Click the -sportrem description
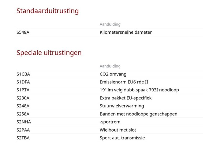The height and width of the screenshot is (152, 203). coord(110,122)
